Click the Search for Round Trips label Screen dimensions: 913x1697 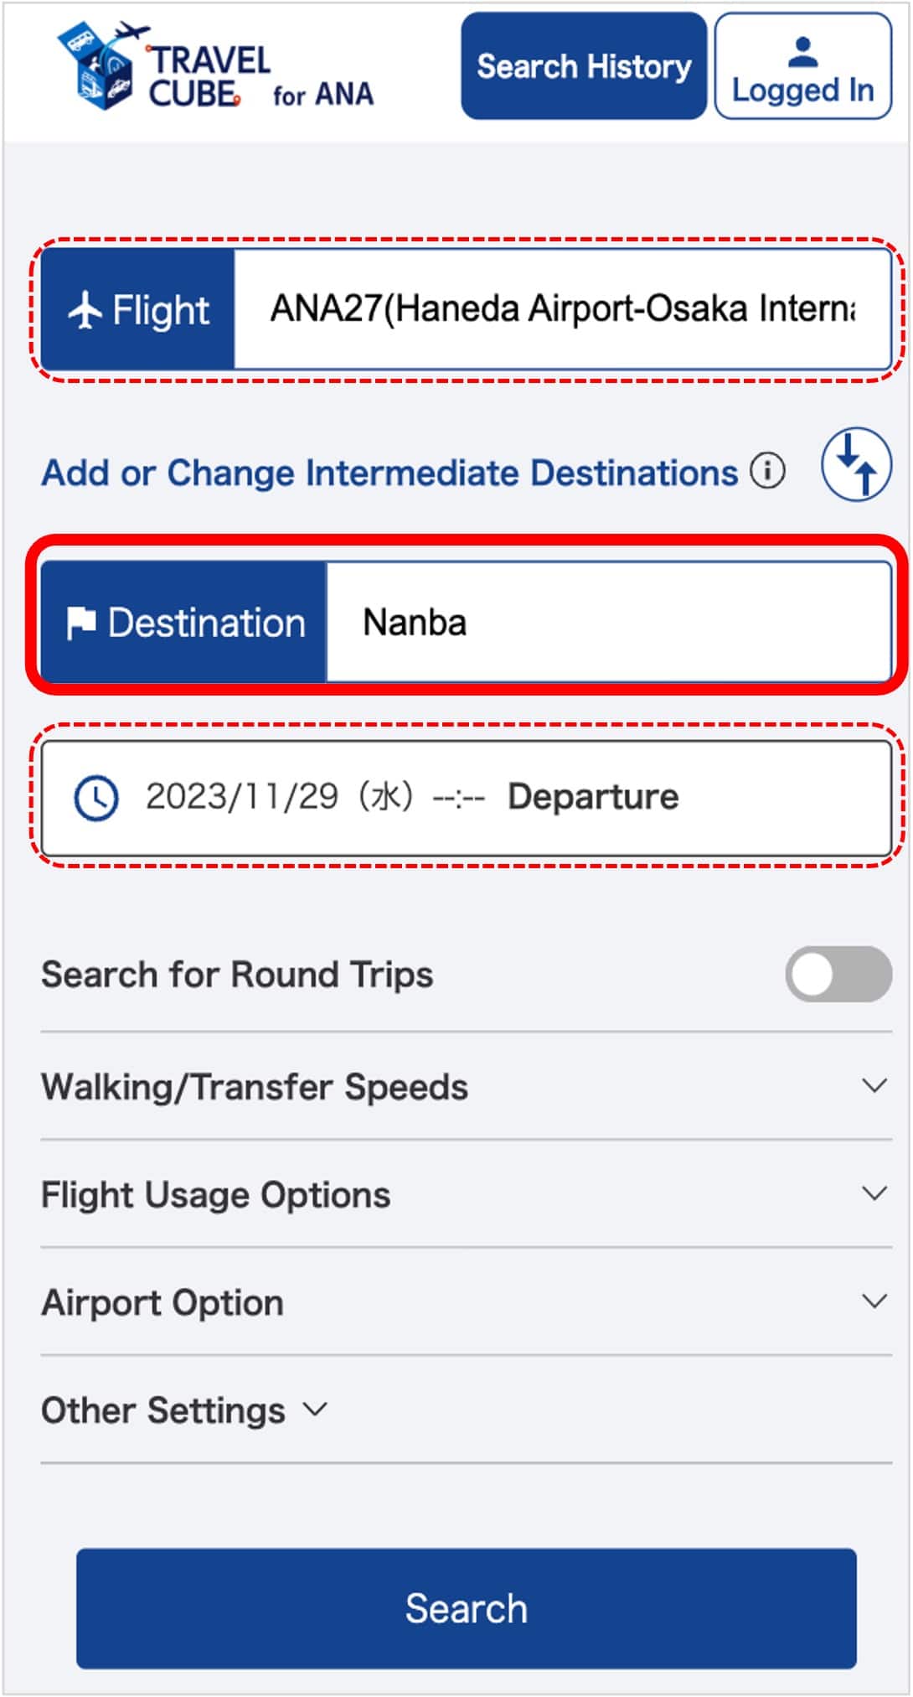237,975
